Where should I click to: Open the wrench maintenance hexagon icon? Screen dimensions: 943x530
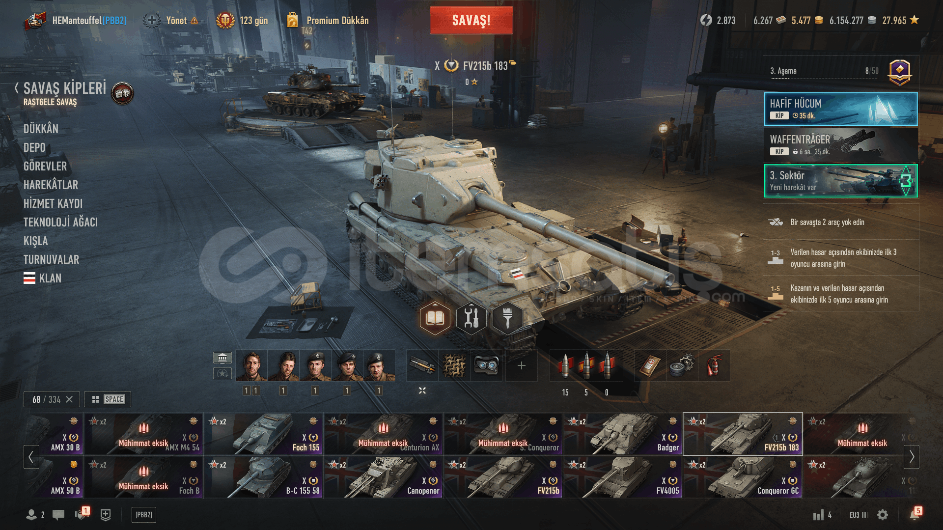tap(471, 318)
